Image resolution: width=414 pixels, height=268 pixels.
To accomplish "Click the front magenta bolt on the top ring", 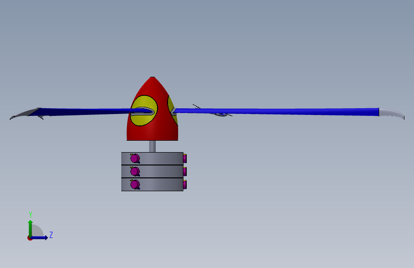I will click(135, 158).
